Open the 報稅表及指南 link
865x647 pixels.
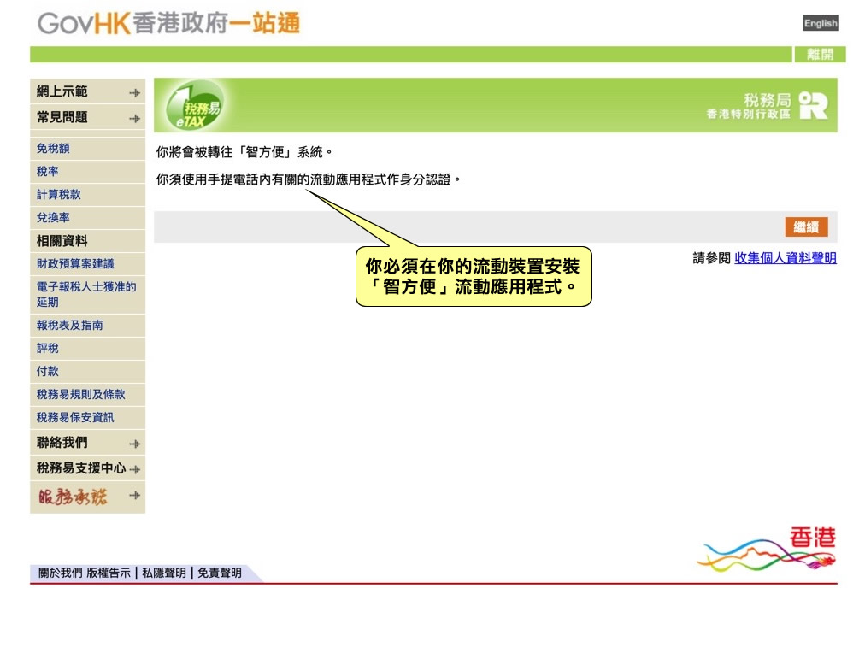pos(69,325)
